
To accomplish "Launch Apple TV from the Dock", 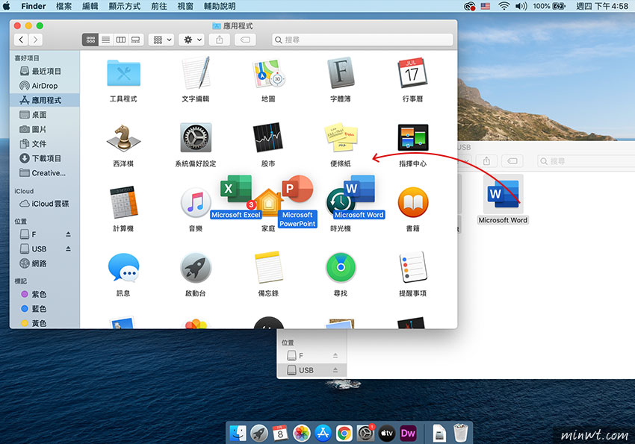I will tap(387, 434).
